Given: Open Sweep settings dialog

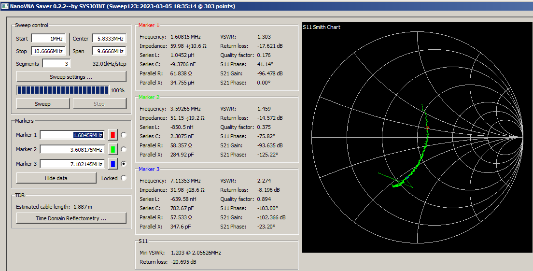Looking at the screenshot, I should click(x=71, y=77).
